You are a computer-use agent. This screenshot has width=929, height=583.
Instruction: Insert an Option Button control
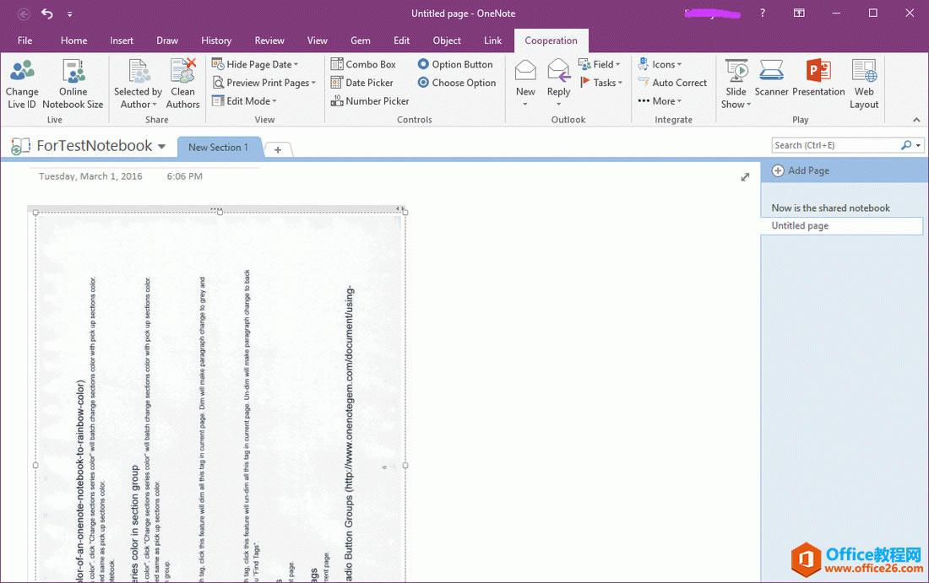(455, 64)
